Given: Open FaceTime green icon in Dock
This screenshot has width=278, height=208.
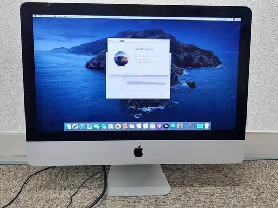Looking at the screenshot, I should [96, 126].
